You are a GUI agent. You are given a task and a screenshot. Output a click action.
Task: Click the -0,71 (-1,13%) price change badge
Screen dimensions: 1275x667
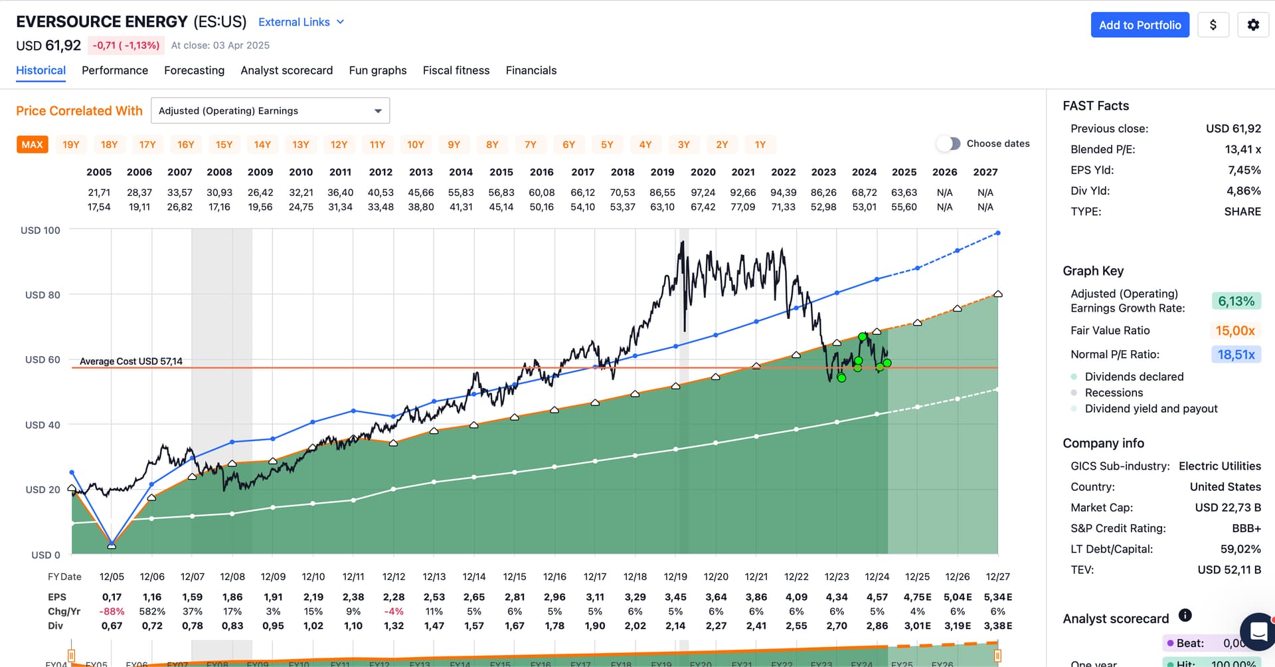pos(126,45)
